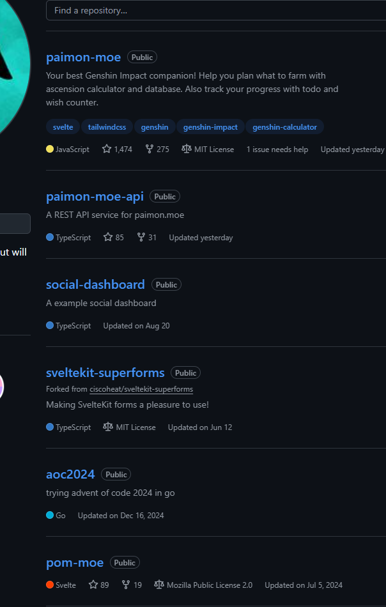Click the Public badge next to paimon-moe
Screen dimensions: 386x607
(142, 58)
